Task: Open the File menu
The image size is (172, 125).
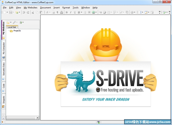Action: (4, 8)
